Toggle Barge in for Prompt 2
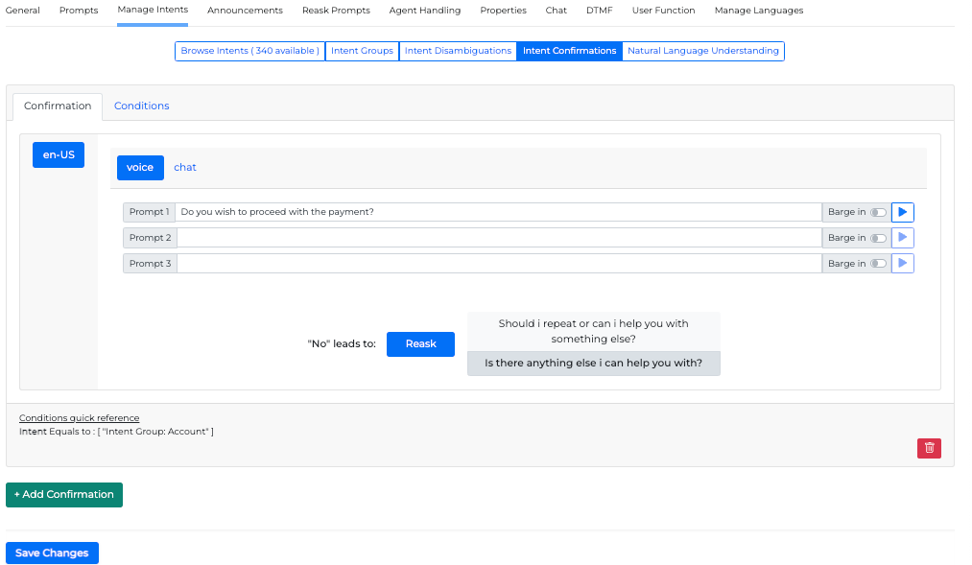This screenshot has width=972, height=565. 878,238
